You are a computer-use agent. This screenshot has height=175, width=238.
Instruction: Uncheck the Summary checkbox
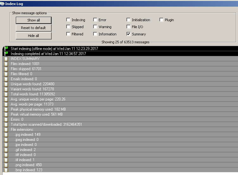coord(128,34)
